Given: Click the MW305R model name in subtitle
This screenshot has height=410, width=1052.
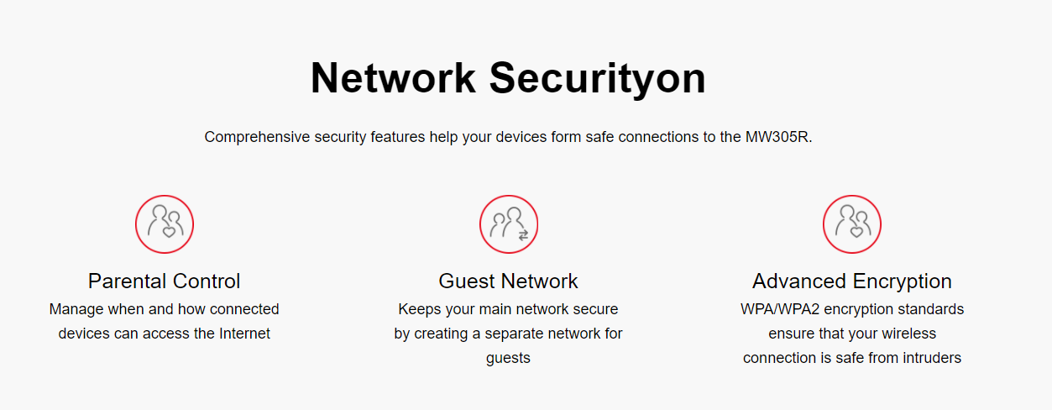Looking at the screenshot, I should click(777, 137).
